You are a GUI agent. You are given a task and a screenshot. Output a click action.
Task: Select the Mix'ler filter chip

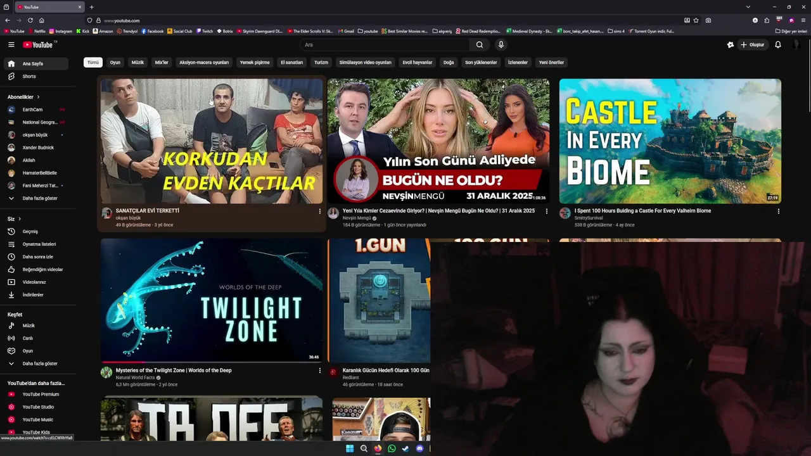click(162, 62)
